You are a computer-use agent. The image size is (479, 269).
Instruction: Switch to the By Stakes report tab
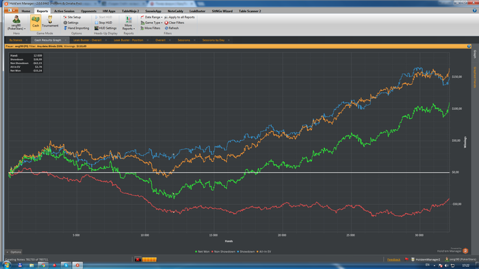[16, 40]
